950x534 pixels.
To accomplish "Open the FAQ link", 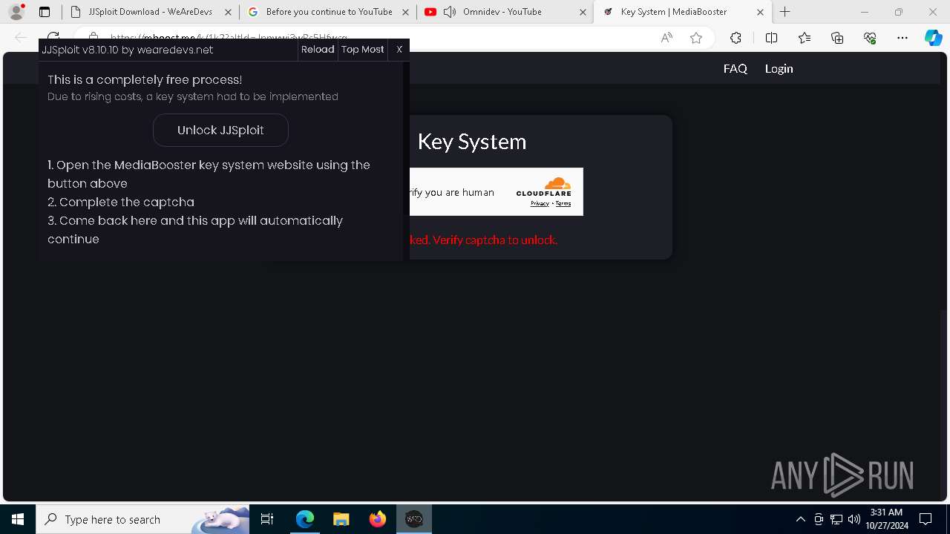I will pyautogui.click(x=736, y=68).
